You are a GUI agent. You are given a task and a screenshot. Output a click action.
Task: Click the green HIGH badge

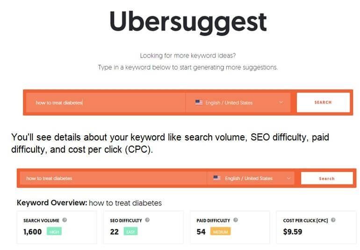[x=54, y=231]
